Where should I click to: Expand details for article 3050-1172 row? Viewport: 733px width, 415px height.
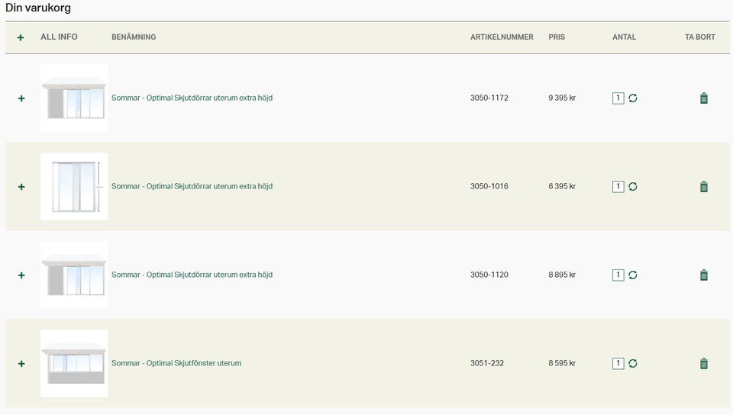coord(21,98)
